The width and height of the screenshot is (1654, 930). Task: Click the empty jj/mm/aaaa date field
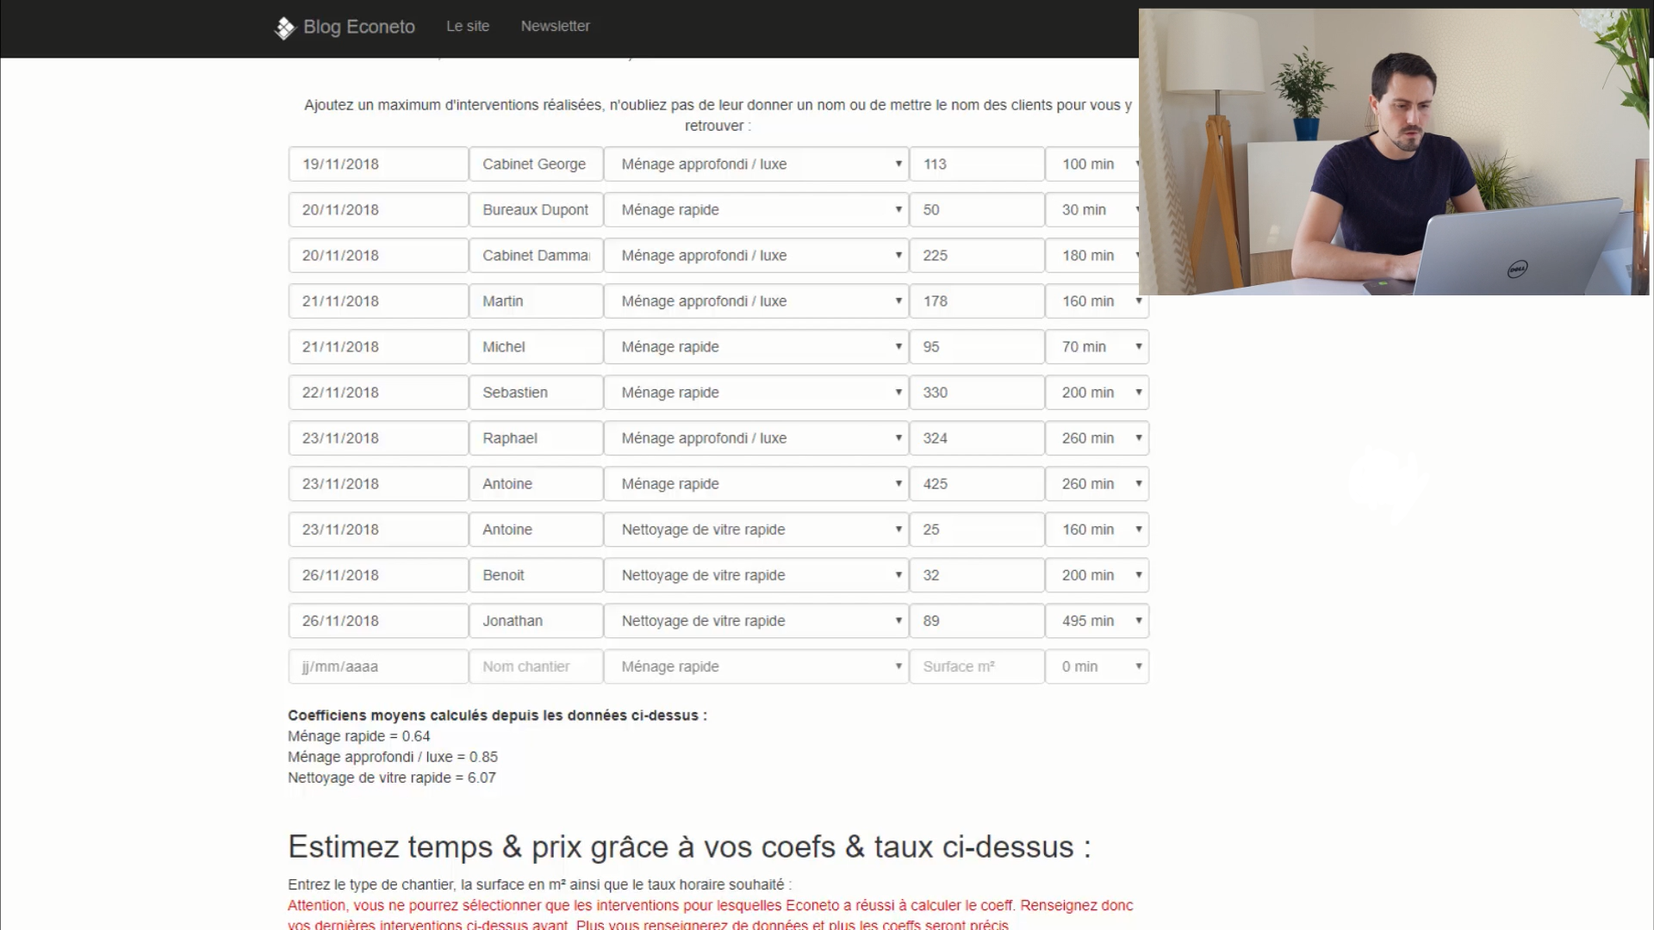pyautogui.click(x=378, y=666)
